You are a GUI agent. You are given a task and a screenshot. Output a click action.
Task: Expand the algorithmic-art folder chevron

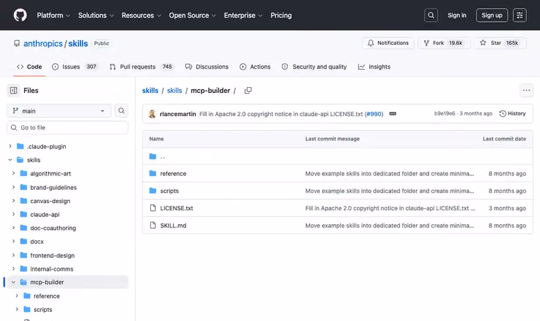(13, 173)
